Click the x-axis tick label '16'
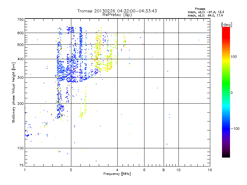This screenshot has width=247, height=185. (210, 170)
